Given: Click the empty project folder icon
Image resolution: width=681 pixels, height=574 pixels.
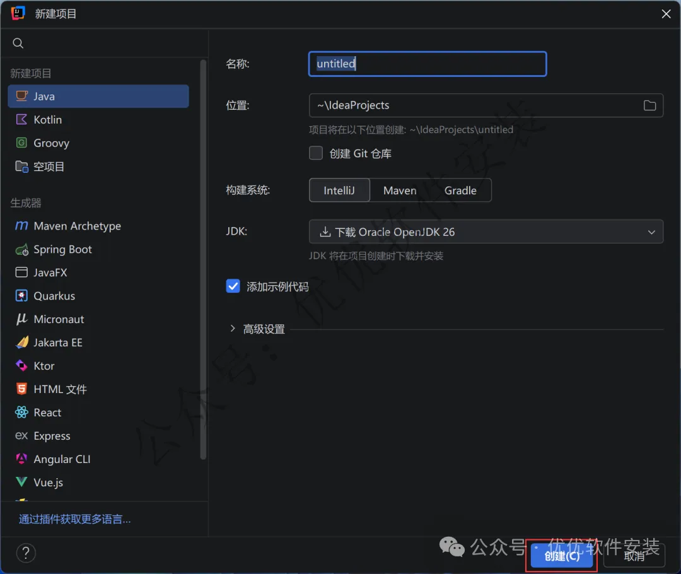Looking at the screenshot, I should [x=21, y=167].
